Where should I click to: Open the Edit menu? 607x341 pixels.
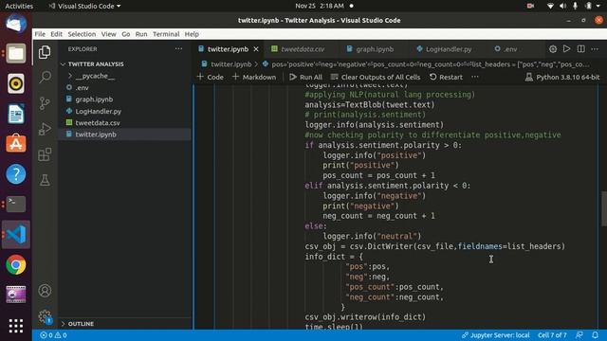coord(57,34)
